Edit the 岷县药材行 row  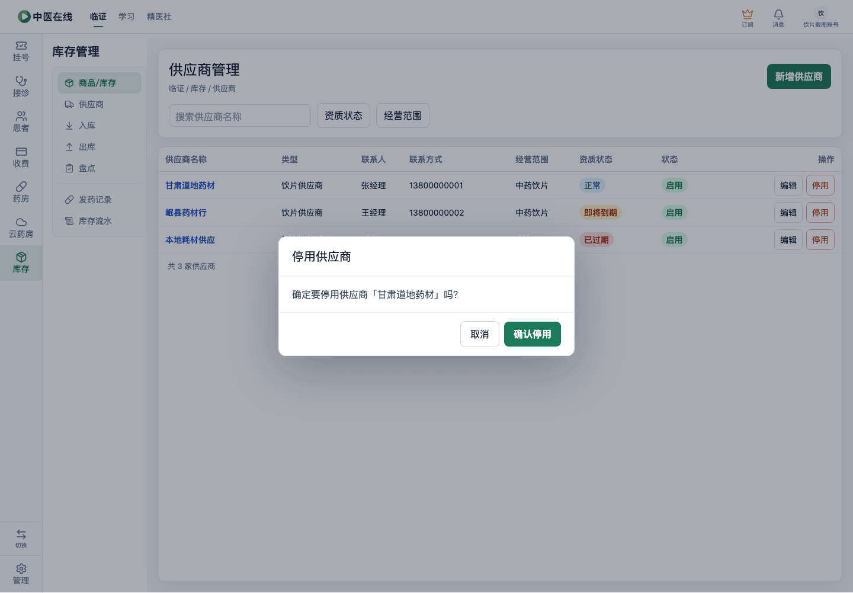[788, 213]
